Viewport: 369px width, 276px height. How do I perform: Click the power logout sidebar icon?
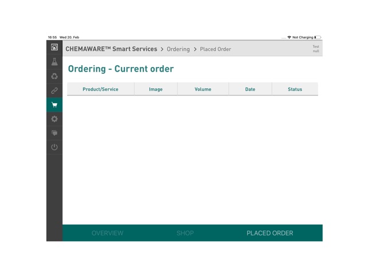[x=55, y=147]
